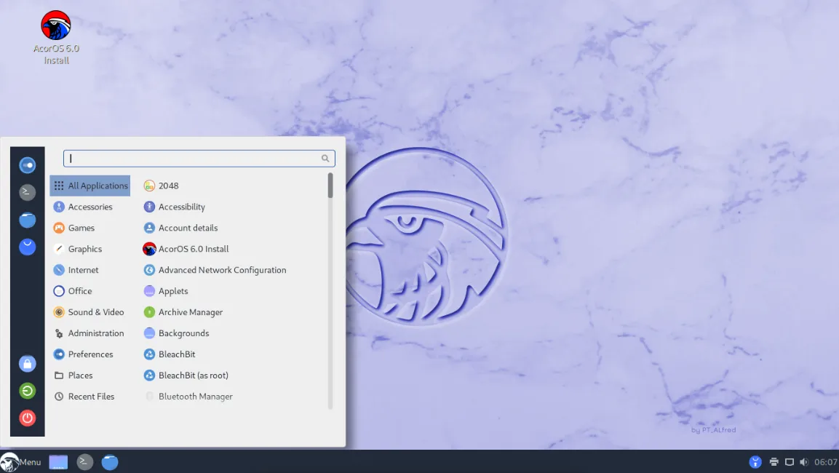Launch the 2048 game
The width and height of the screenshot is (839, 473).
[x=169, y=186]
